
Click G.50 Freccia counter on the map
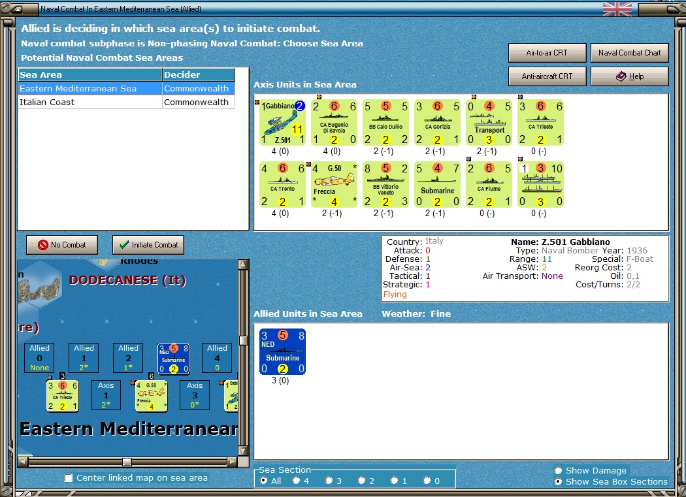click(152, 396)
